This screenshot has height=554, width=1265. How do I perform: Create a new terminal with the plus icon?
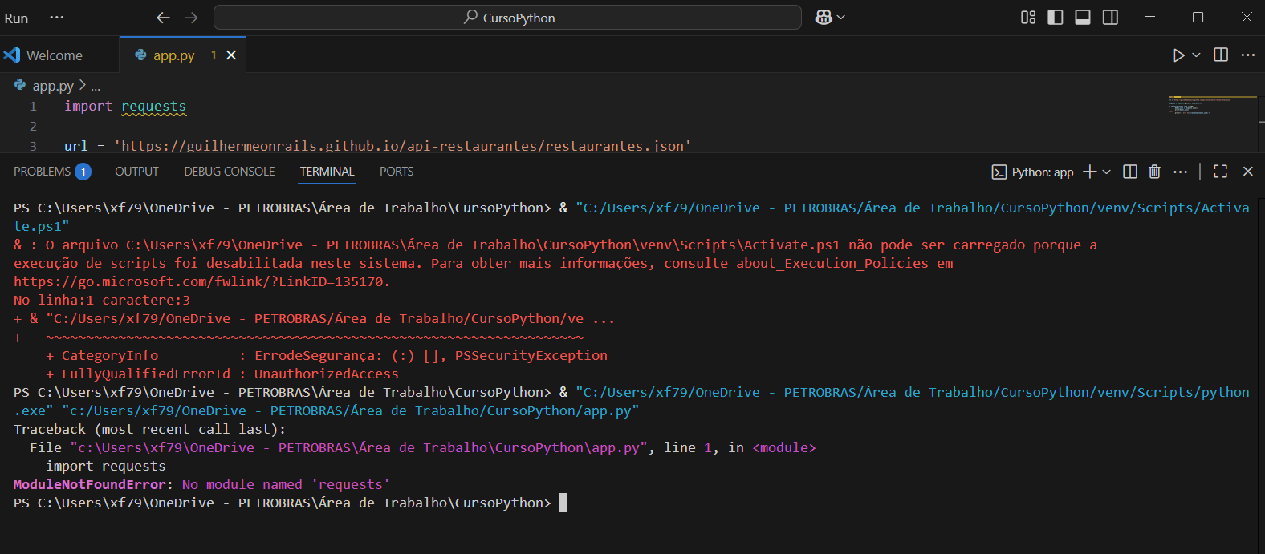point(1089,172)
